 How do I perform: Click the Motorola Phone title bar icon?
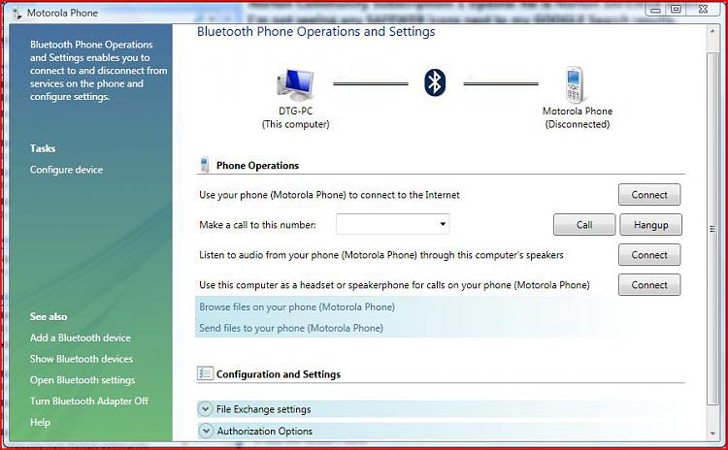coord(17,14)
